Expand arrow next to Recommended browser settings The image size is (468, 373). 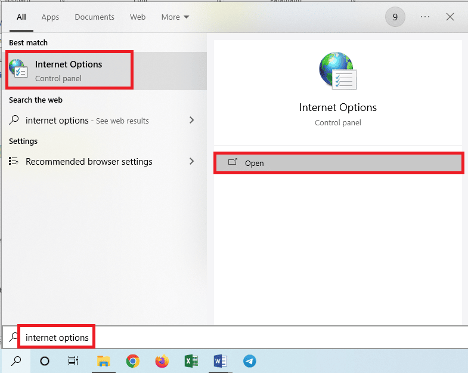click(191, 161)
